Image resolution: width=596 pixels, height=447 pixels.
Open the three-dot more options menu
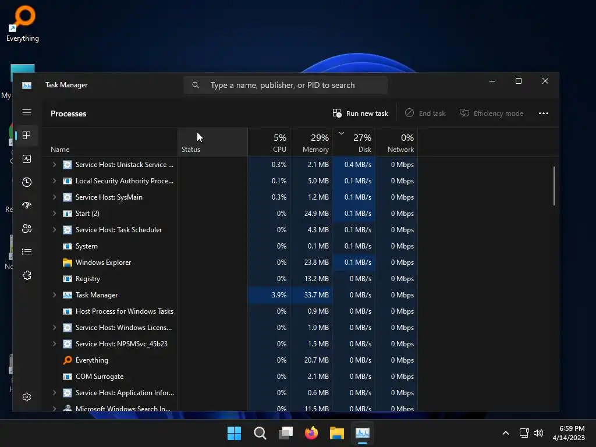[x=544, y=113]
